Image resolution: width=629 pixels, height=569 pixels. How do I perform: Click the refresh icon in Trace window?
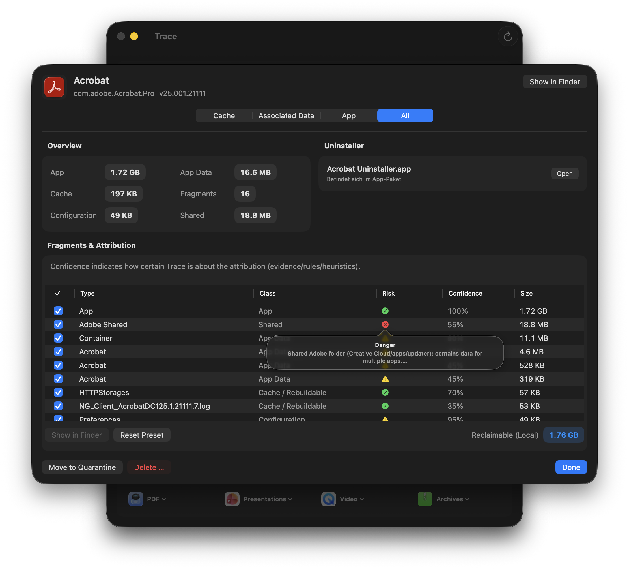tap(508, 36)
